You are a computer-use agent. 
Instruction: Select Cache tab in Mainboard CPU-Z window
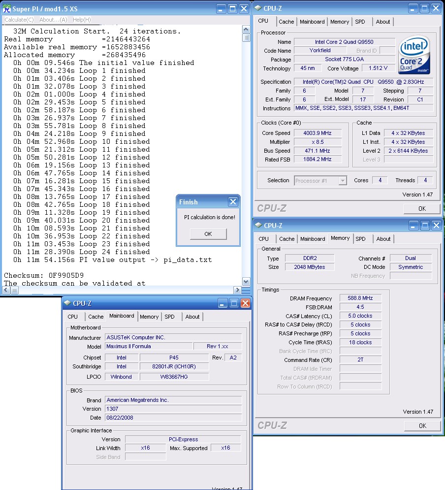point(95,317)
